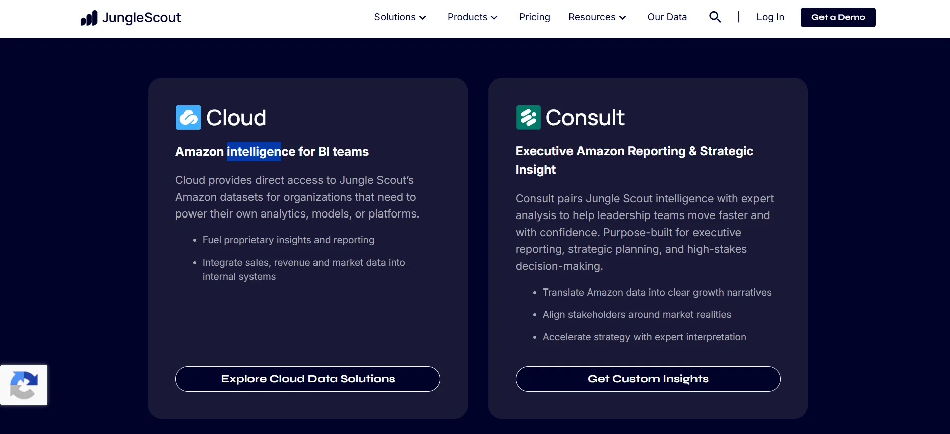Open the search magnifier icon

[715, 17]
